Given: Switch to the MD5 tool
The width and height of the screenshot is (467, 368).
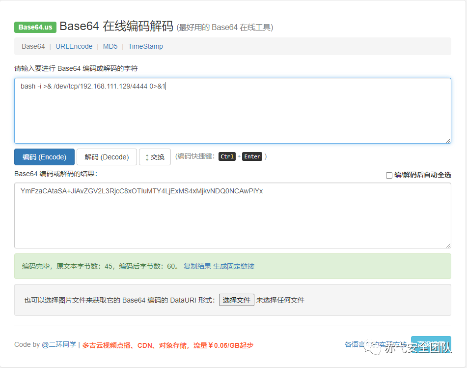Looking at the screenshot, I should coord(110,47).
